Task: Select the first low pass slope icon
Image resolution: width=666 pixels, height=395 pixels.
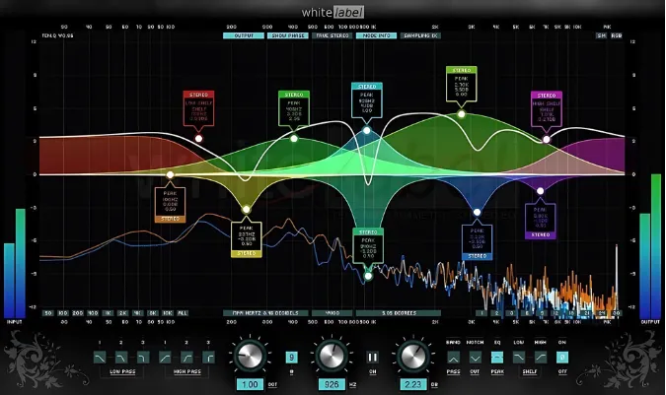Action: [100, 358]
